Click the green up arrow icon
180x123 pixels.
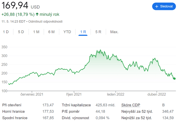pos(37,14)
